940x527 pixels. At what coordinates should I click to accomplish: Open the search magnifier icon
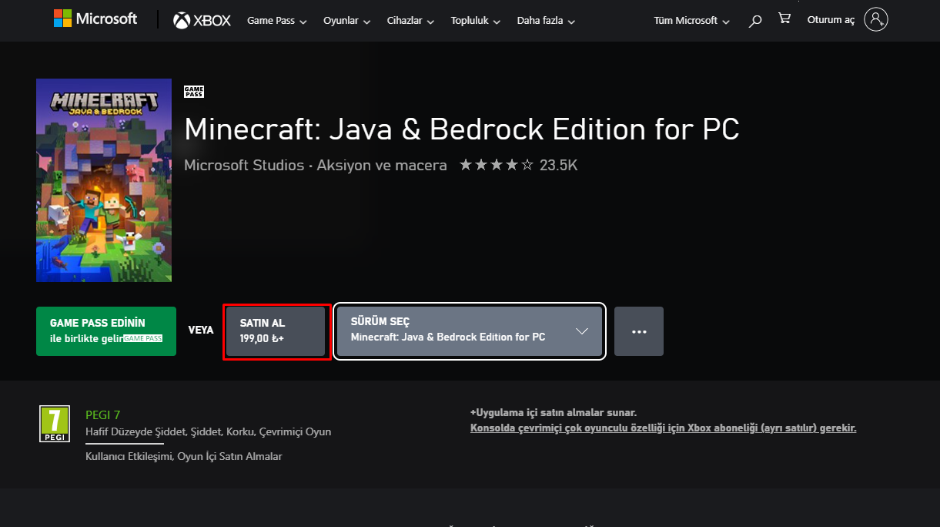[755, 20]
